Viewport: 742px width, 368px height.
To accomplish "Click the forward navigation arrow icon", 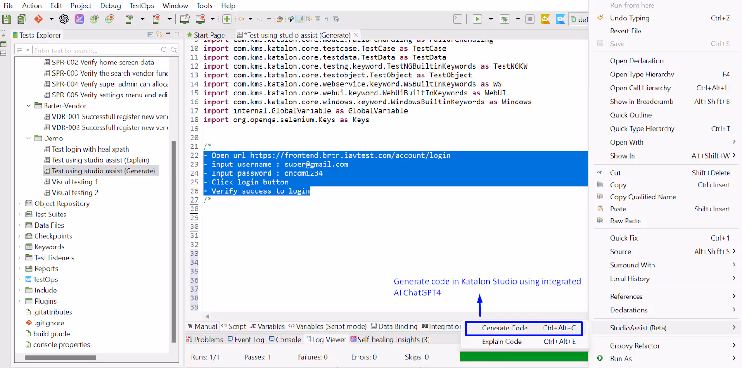I will [x=260, y=19].
